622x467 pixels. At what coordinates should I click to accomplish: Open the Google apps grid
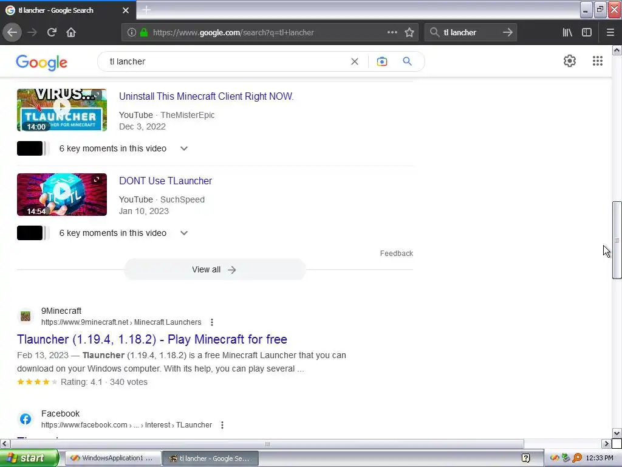(598, 61)
